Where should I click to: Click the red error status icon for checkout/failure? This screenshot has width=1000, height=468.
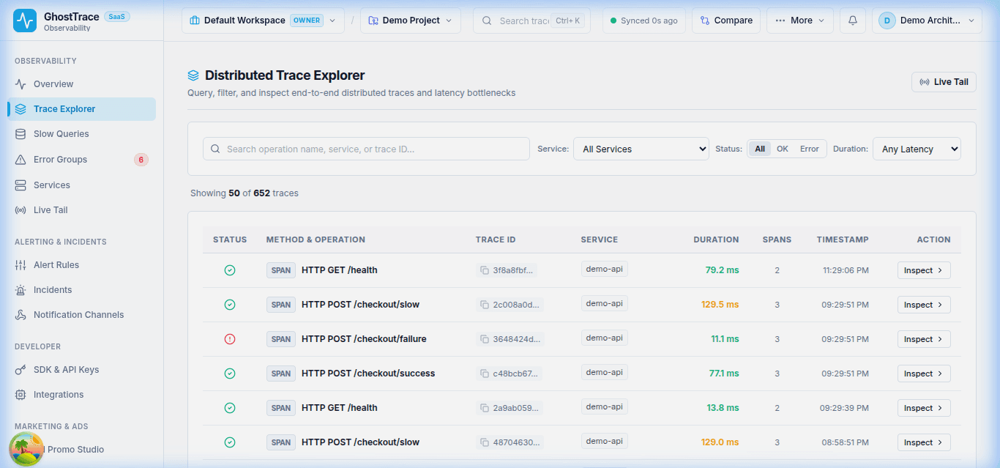pos(230,339)
